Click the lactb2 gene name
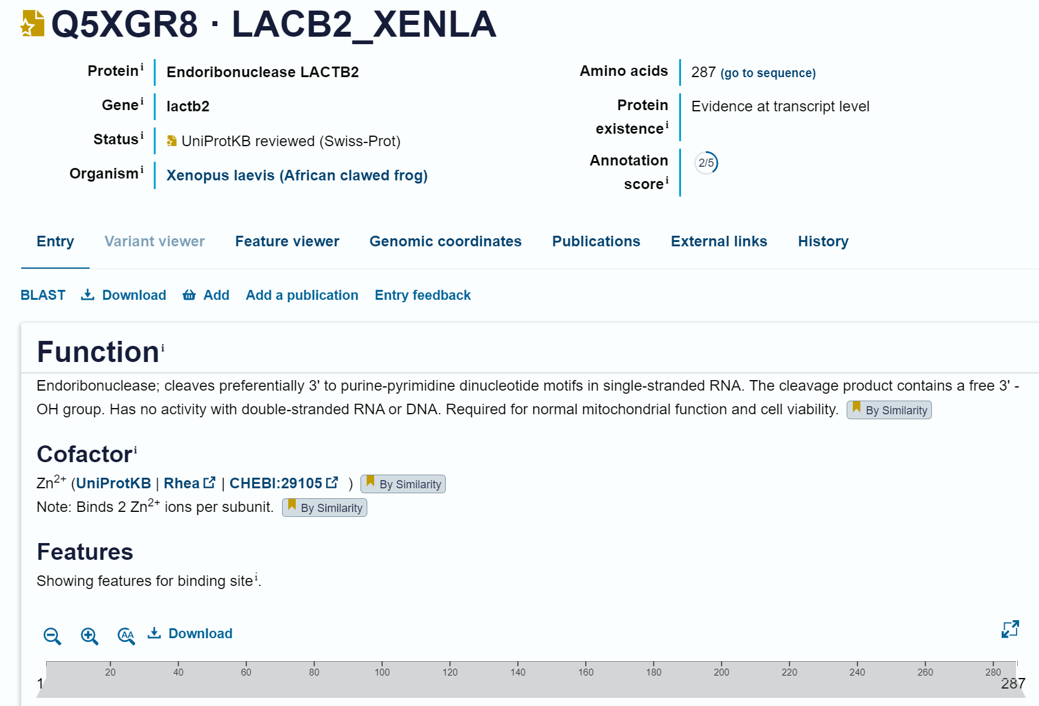 coord(188,106)
